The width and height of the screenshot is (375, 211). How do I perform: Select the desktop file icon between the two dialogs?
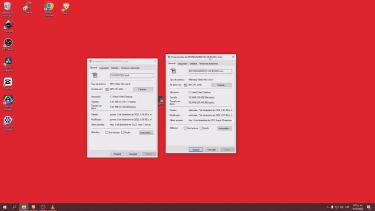(161, 101)
